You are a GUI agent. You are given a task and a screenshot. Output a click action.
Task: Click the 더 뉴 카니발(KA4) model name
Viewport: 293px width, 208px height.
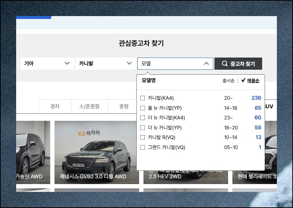point(166,118)
